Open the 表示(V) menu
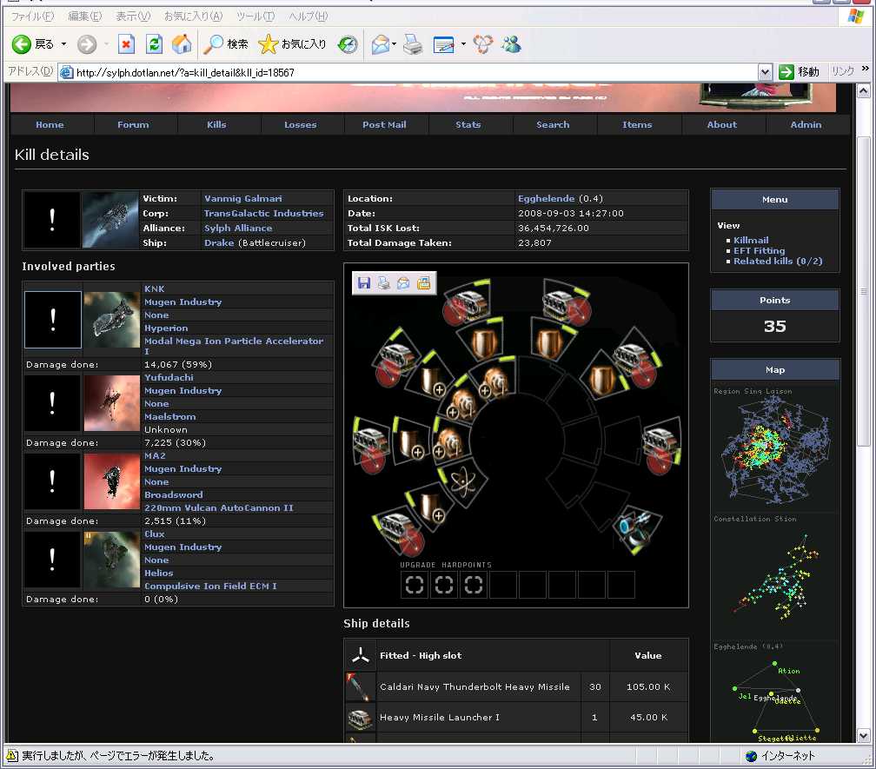 133,17
